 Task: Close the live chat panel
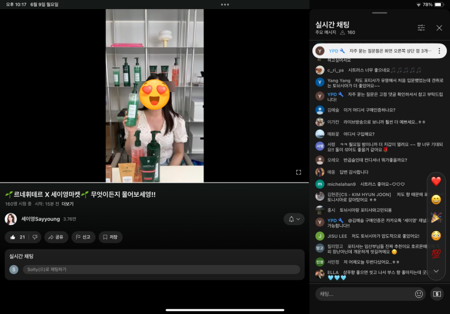point(439,28)
